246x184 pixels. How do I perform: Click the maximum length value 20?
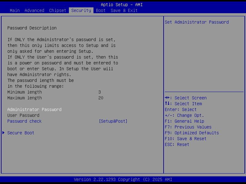(x=101, y=98)
